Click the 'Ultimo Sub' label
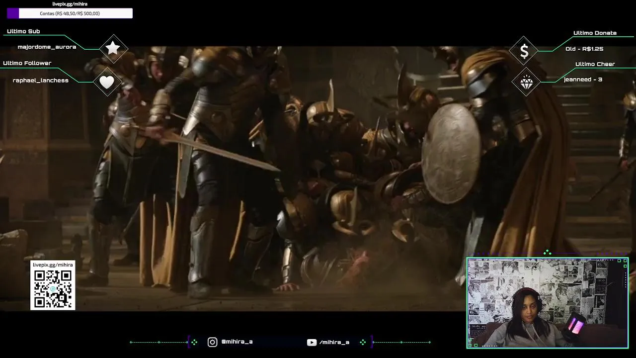The height and width of the screenshot is (358, 636). [23, 31]
